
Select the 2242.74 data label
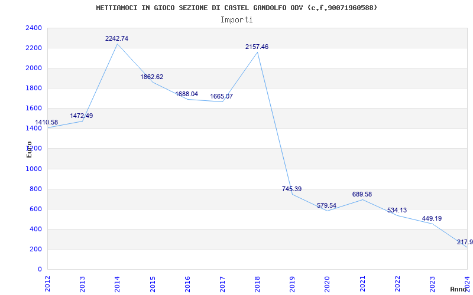(116, 38)
